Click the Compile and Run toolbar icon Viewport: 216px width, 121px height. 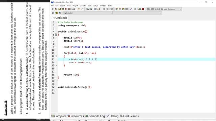pyautogui.click(x=123, y=9)
